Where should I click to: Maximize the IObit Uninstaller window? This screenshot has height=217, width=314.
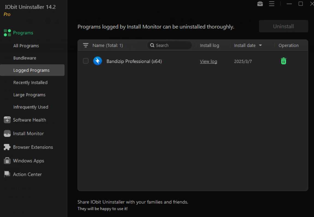[301, 4]
